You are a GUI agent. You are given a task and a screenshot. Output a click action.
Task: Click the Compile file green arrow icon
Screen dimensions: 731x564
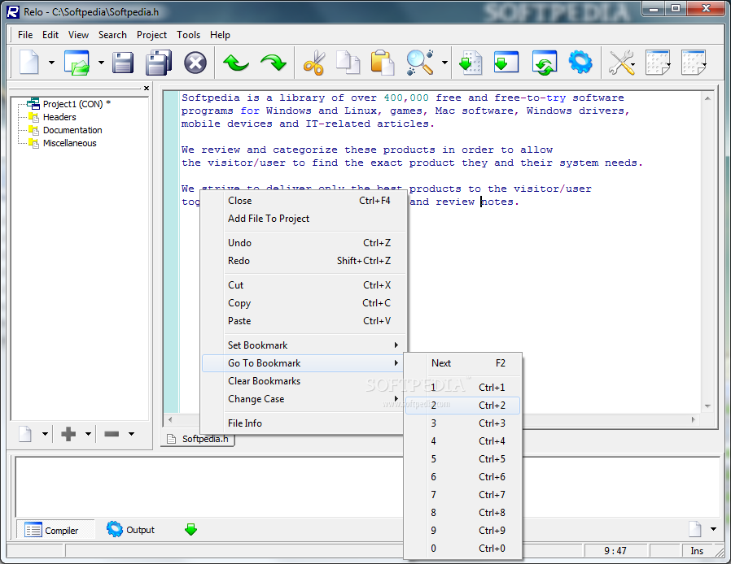[471, 63]
